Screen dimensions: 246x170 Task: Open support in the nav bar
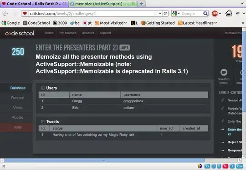click(x=105, y=33)
